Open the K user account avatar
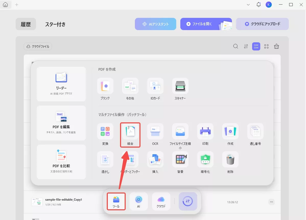This screenshot has height=220, width=306. 269,5
